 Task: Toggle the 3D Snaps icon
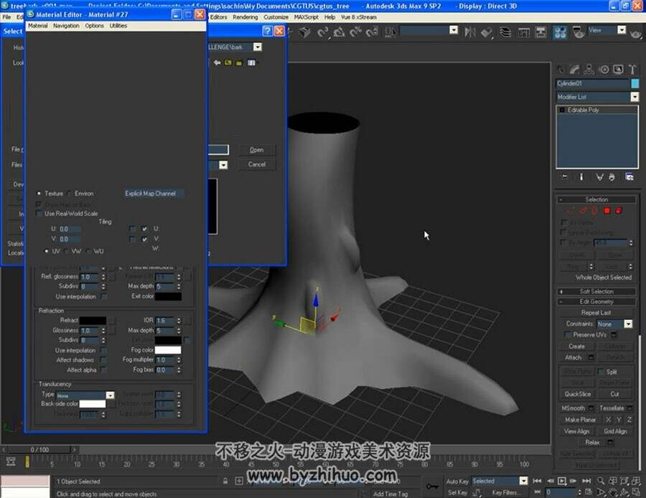(323, 32)
